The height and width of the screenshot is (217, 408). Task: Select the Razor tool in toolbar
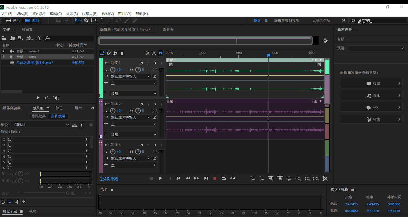pos(86,21)
